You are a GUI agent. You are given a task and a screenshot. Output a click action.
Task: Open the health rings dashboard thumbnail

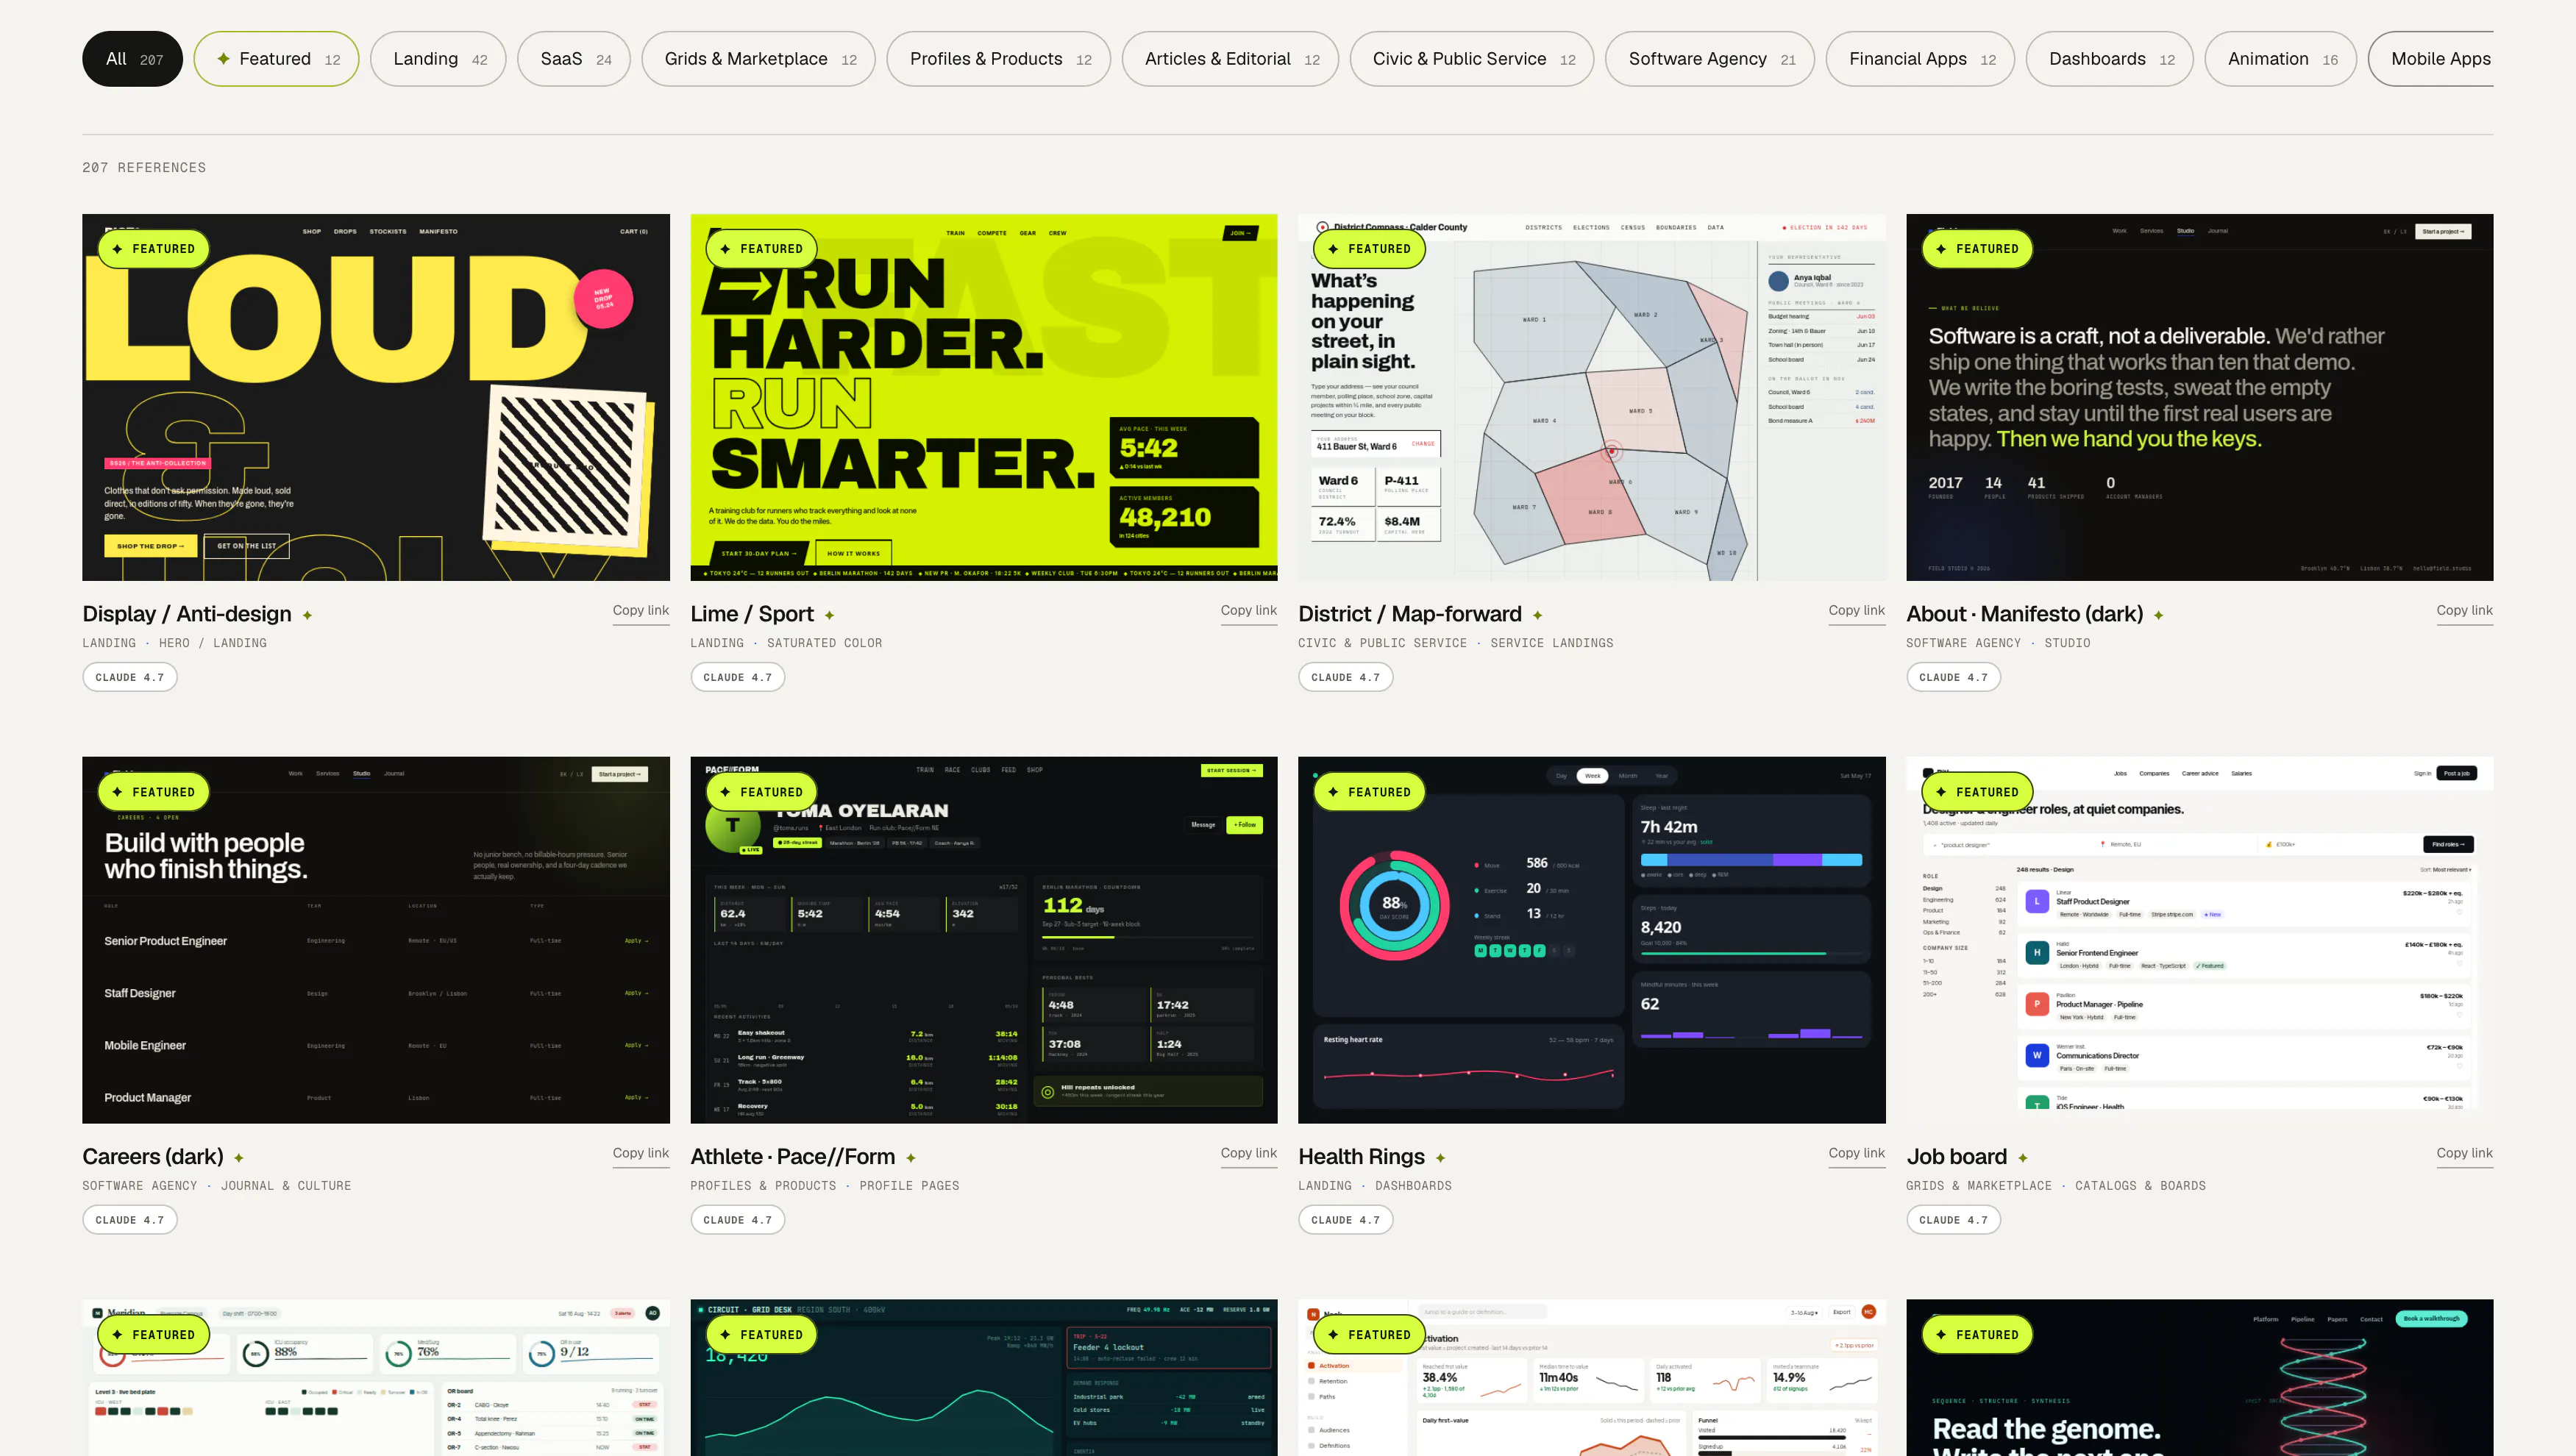(x=1592, y=940)
